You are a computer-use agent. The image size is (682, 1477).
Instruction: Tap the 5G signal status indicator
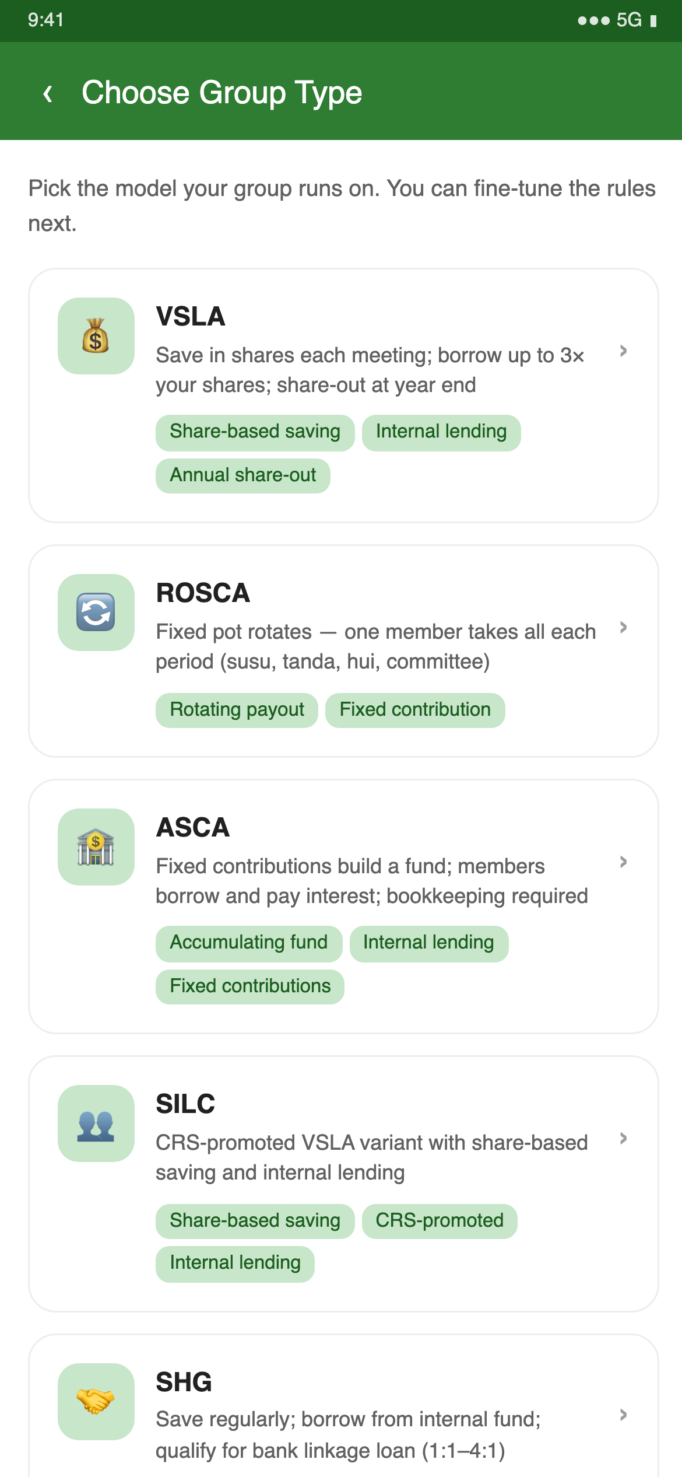point(629,20)
